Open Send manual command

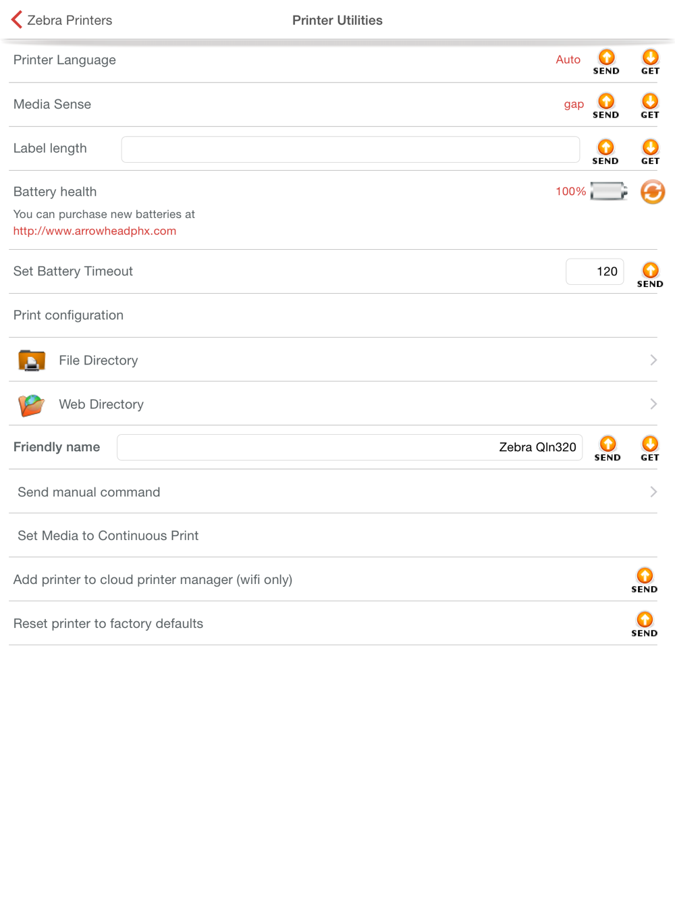(x=333, y=492)
